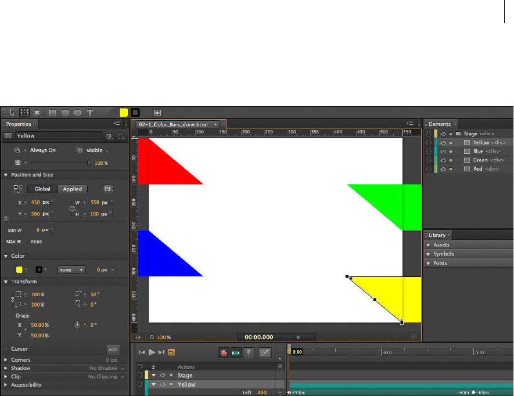Viewport: 514px width, 396px height.
Task: Add keyframe diamond for Y position
Action: [25, 214]
